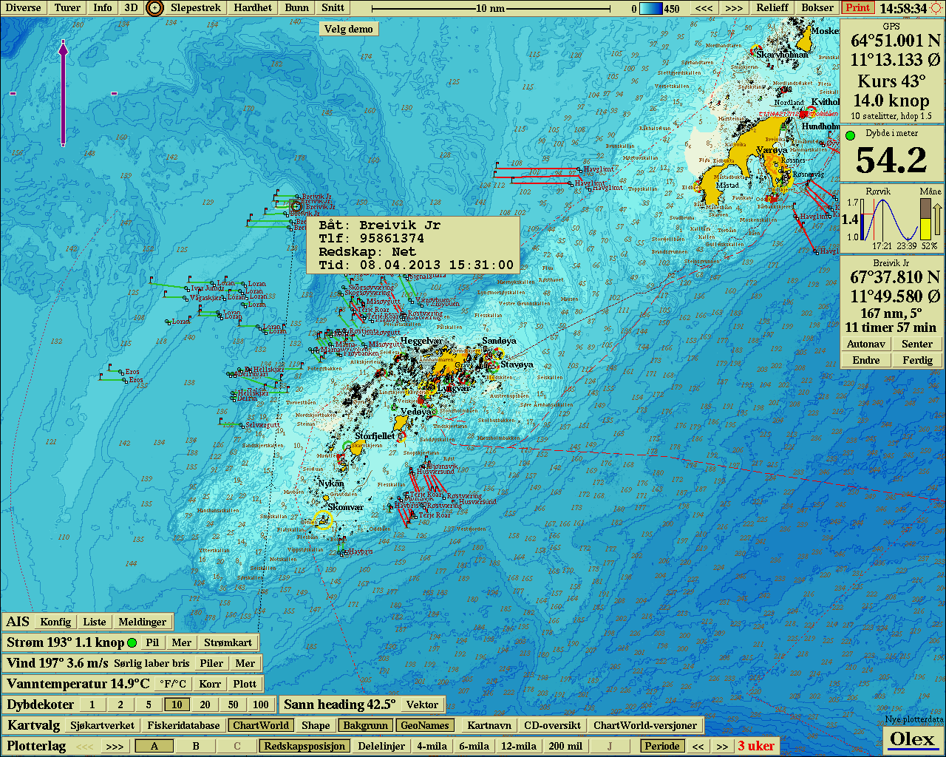Expand Mer options for Vind

[245, 663]
